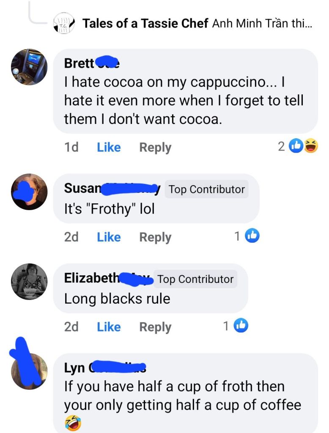329x433 pixels.
Task: Click the Top Contributor badge beside Elizabeth
Action: coord(195,279)
